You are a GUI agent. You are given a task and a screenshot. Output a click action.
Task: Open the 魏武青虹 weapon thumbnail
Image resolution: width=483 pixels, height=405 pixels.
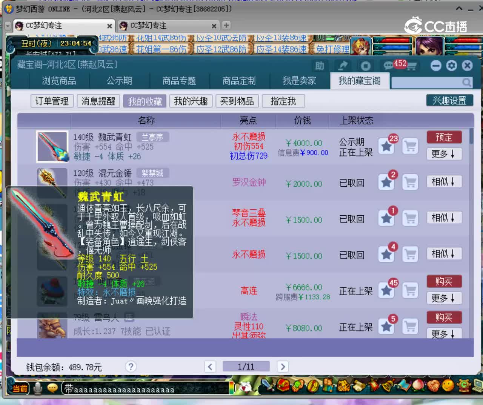point(52,147)
